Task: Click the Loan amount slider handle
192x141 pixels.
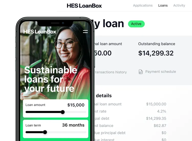Action: 63,112
